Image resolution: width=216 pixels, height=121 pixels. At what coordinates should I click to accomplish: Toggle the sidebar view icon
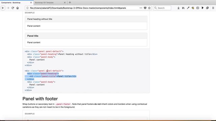tap(198, 8)
